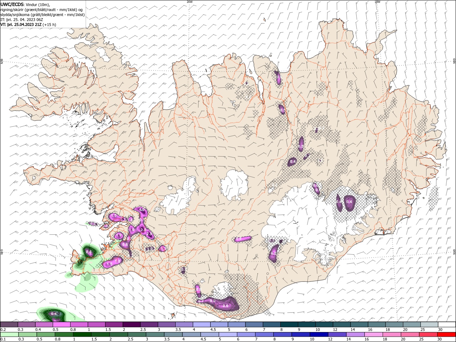The image size is (456, 342).
Task: Click the dark navy swatch between 10 and 12, bottom scale
Action: tap(319, 335)
